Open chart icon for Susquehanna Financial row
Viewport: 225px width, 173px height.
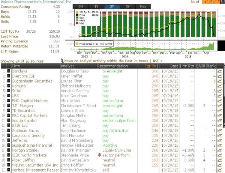point(219,145)
